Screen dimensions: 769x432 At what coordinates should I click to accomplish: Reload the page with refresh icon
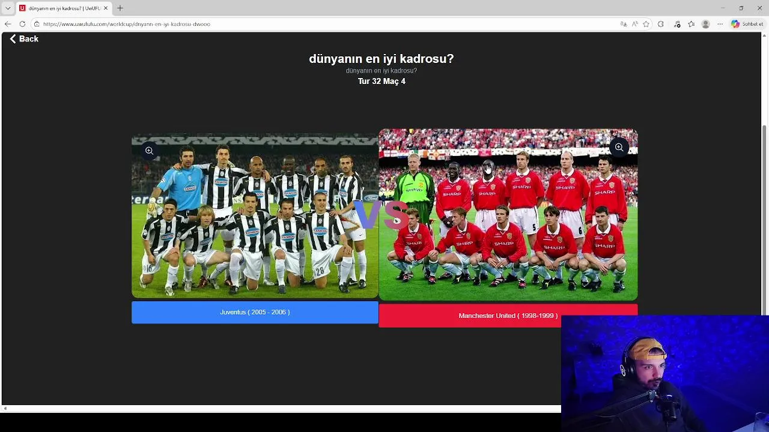coord(22,24)
